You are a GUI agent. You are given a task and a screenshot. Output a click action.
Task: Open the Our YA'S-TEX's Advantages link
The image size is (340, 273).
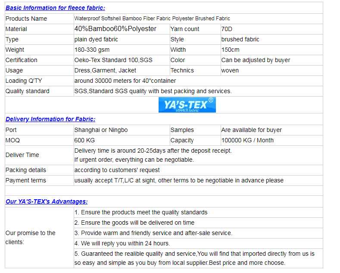click(x=47, y=201)
